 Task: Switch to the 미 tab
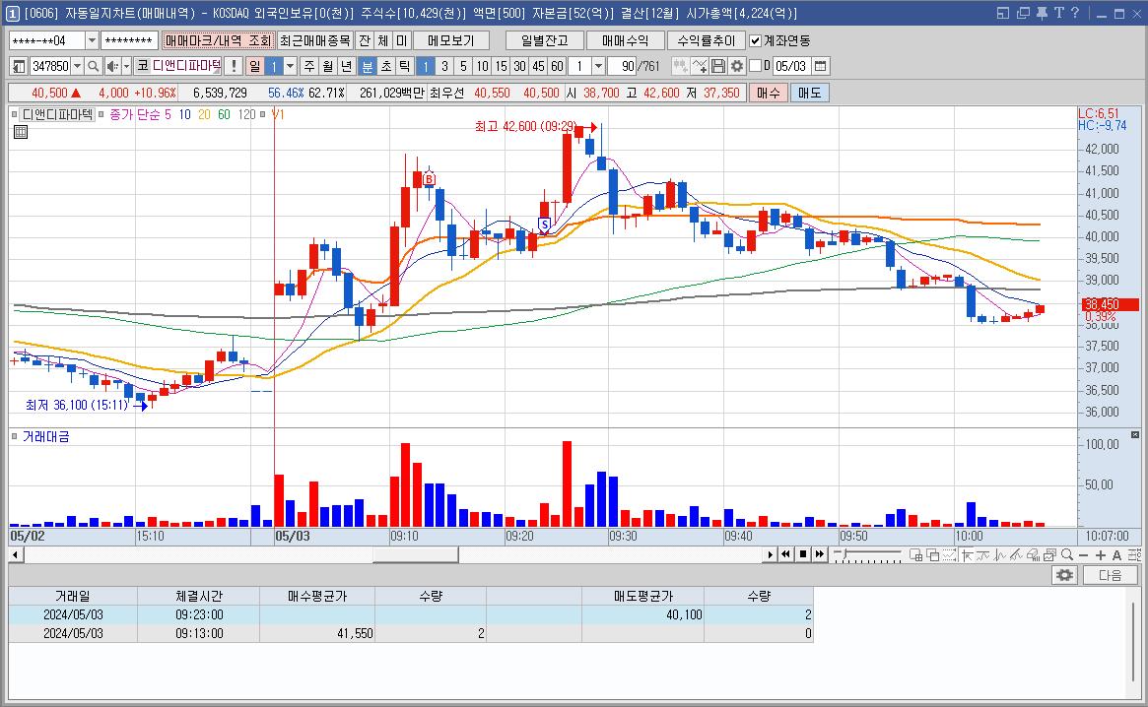(401, 41)
